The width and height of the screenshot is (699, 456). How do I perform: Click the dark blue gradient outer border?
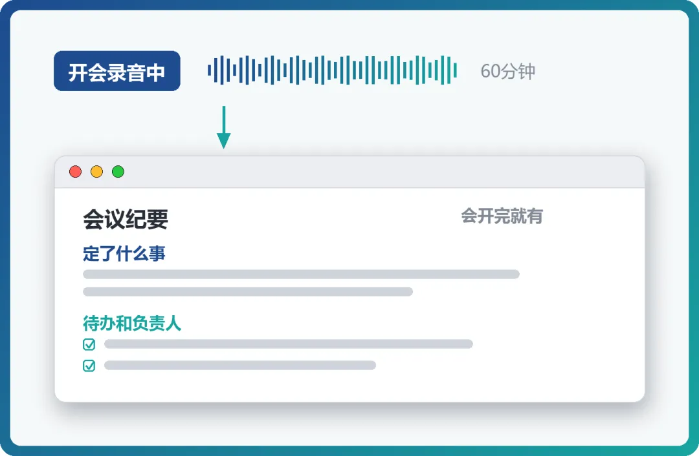[5, 228]
